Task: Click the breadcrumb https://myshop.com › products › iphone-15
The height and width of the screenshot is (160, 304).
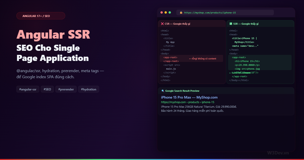Action: coord(188,102)
